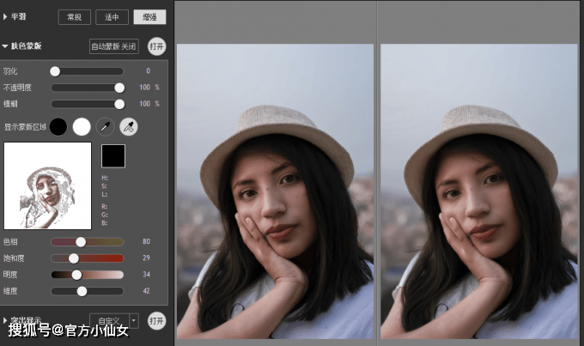Image resolution: width=584 pixels, height=346 pixels.
Task: Turn on 突出显示 section 打开 button
Action: pos(156,321)
